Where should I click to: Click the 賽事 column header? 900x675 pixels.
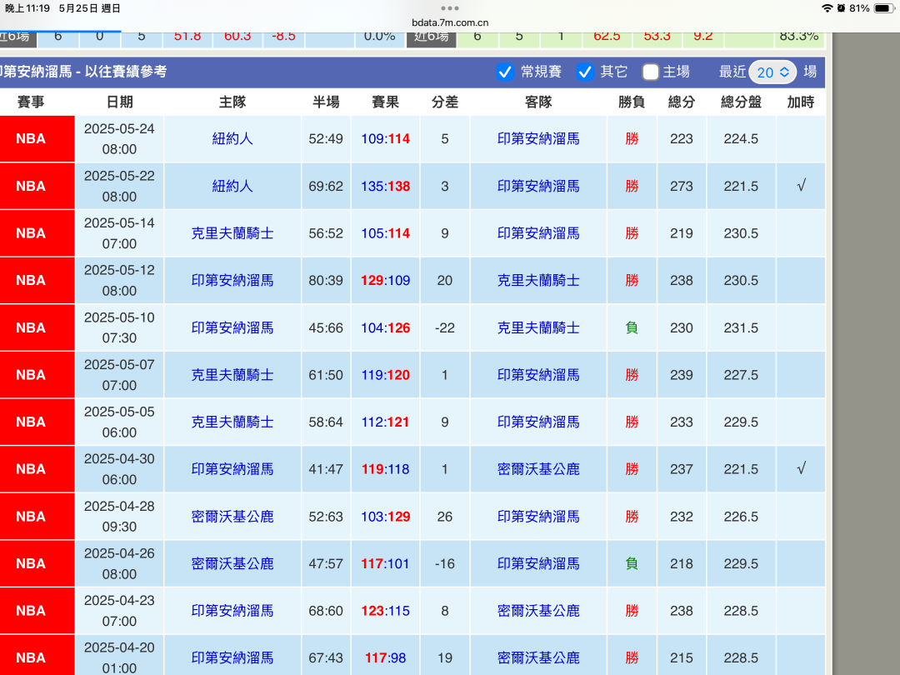pyautogui.click(x=31, y=102)
